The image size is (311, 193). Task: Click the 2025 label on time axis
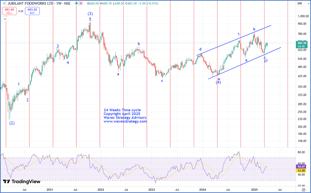254,190
